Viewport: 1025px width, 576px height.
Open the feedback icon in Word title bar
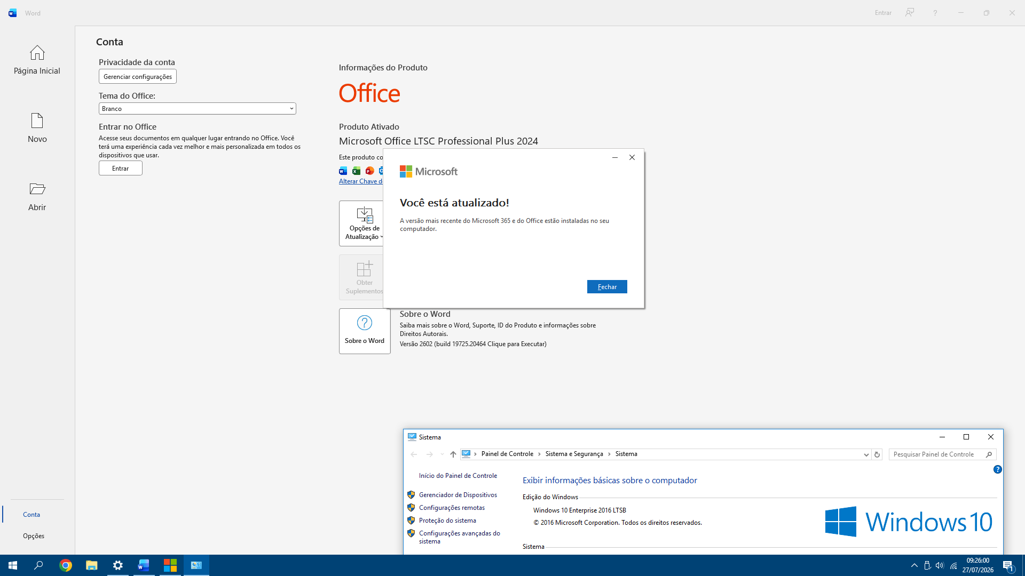tap(910, 13)
